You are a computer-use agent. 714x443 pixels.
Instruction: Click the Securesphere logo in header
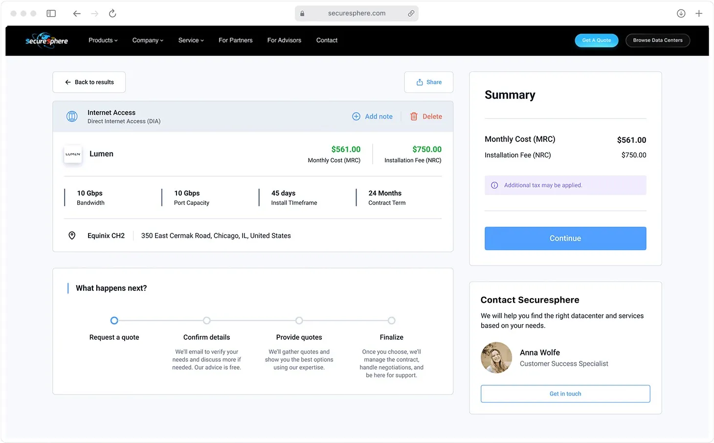(46, 41)
